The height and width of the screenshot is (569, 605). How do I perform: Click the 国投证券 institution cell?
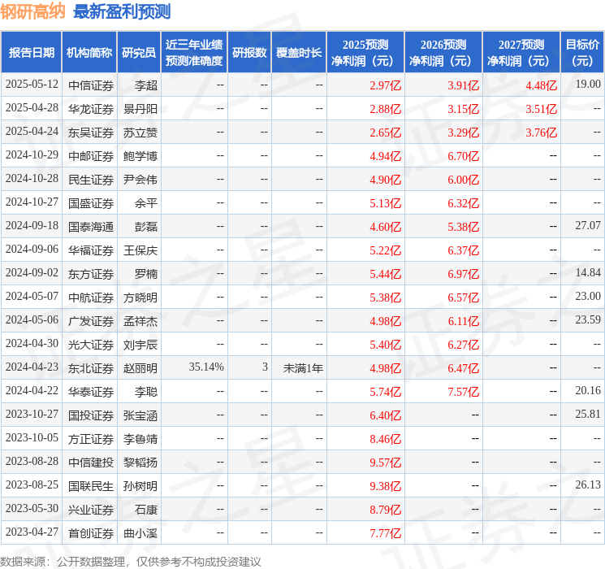[91, 415]
